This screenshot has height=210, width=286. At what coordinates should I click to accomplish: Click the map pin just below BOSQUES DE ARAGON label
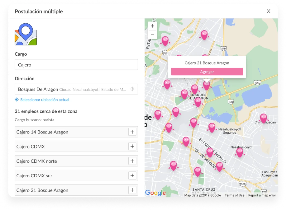(x=198, y=103)
